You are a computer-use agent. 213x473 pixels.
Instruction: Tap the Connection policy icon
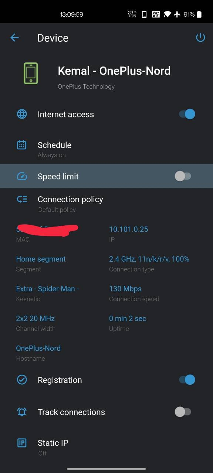(x=22, y=200)
